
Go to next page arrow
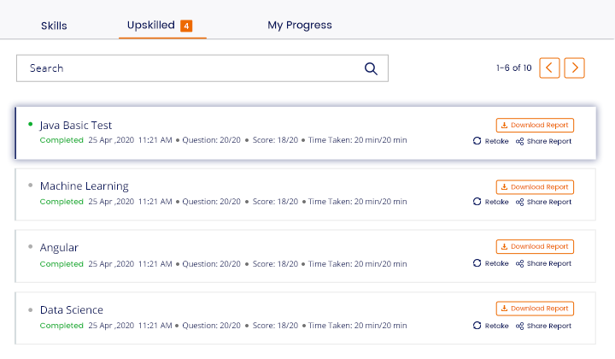tap(574, 68)
